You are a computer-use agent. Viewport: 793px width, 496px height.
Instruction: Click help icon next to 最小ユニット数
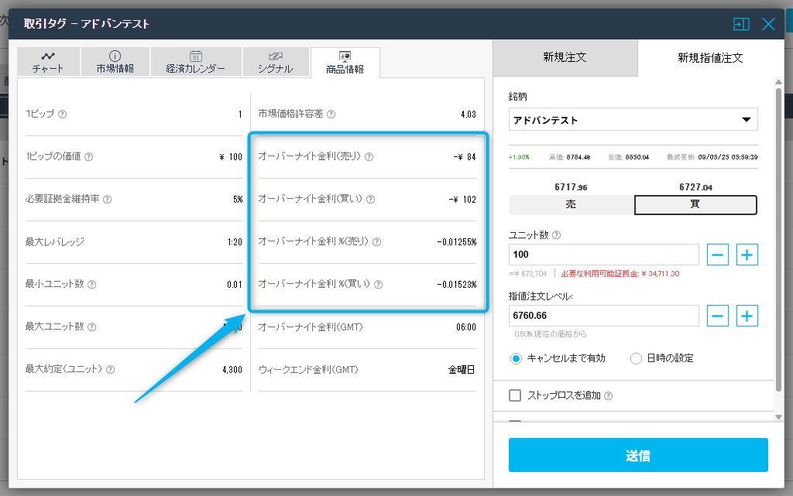pos(91,284)
